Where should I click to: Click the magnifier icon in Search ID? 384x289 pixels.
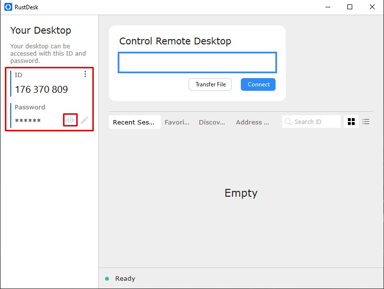click(288, 122)
